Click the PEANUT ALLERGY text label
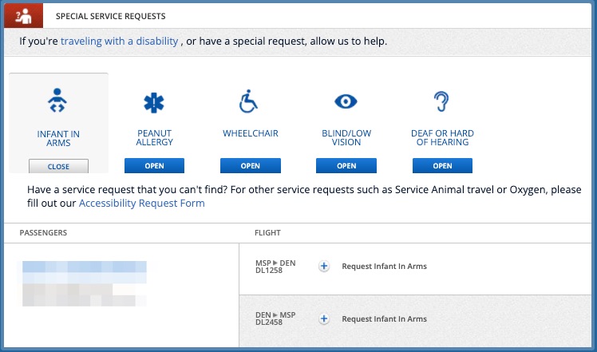597x352 pixels. point(154,138)
